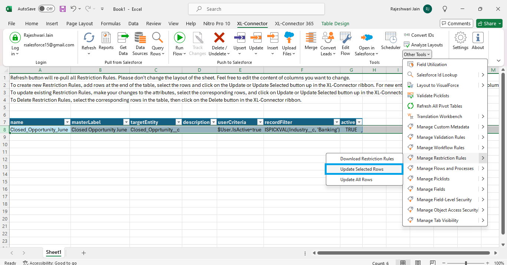Image resolution: width=507 pixels, height=265 pixels.
Task: Click the lightbulb icon in title bar
Action: pos(445,9)
